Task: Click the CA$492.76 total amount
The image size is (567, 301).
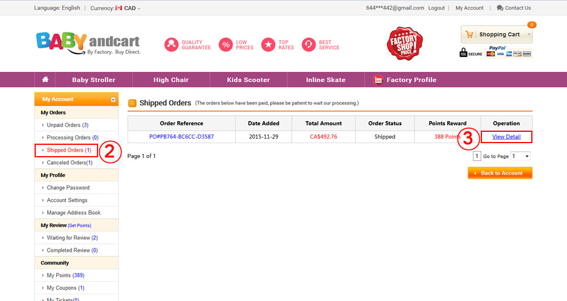Action: point(323,137)
